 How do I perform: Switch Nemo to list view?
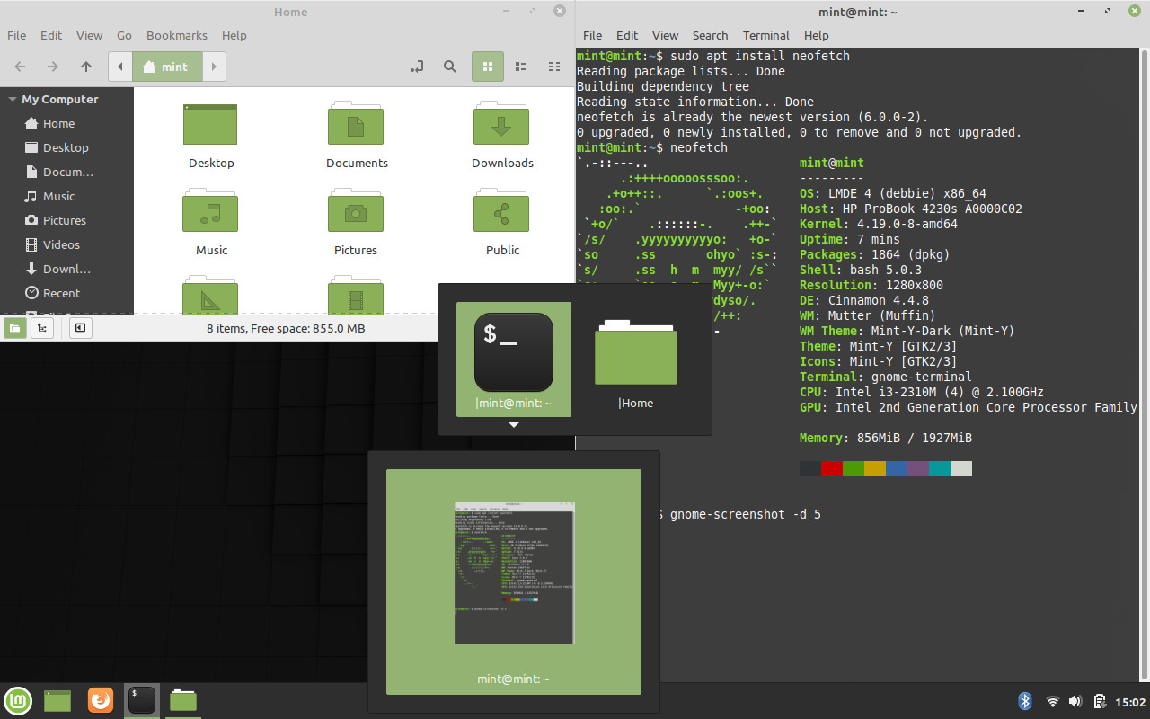520,67
